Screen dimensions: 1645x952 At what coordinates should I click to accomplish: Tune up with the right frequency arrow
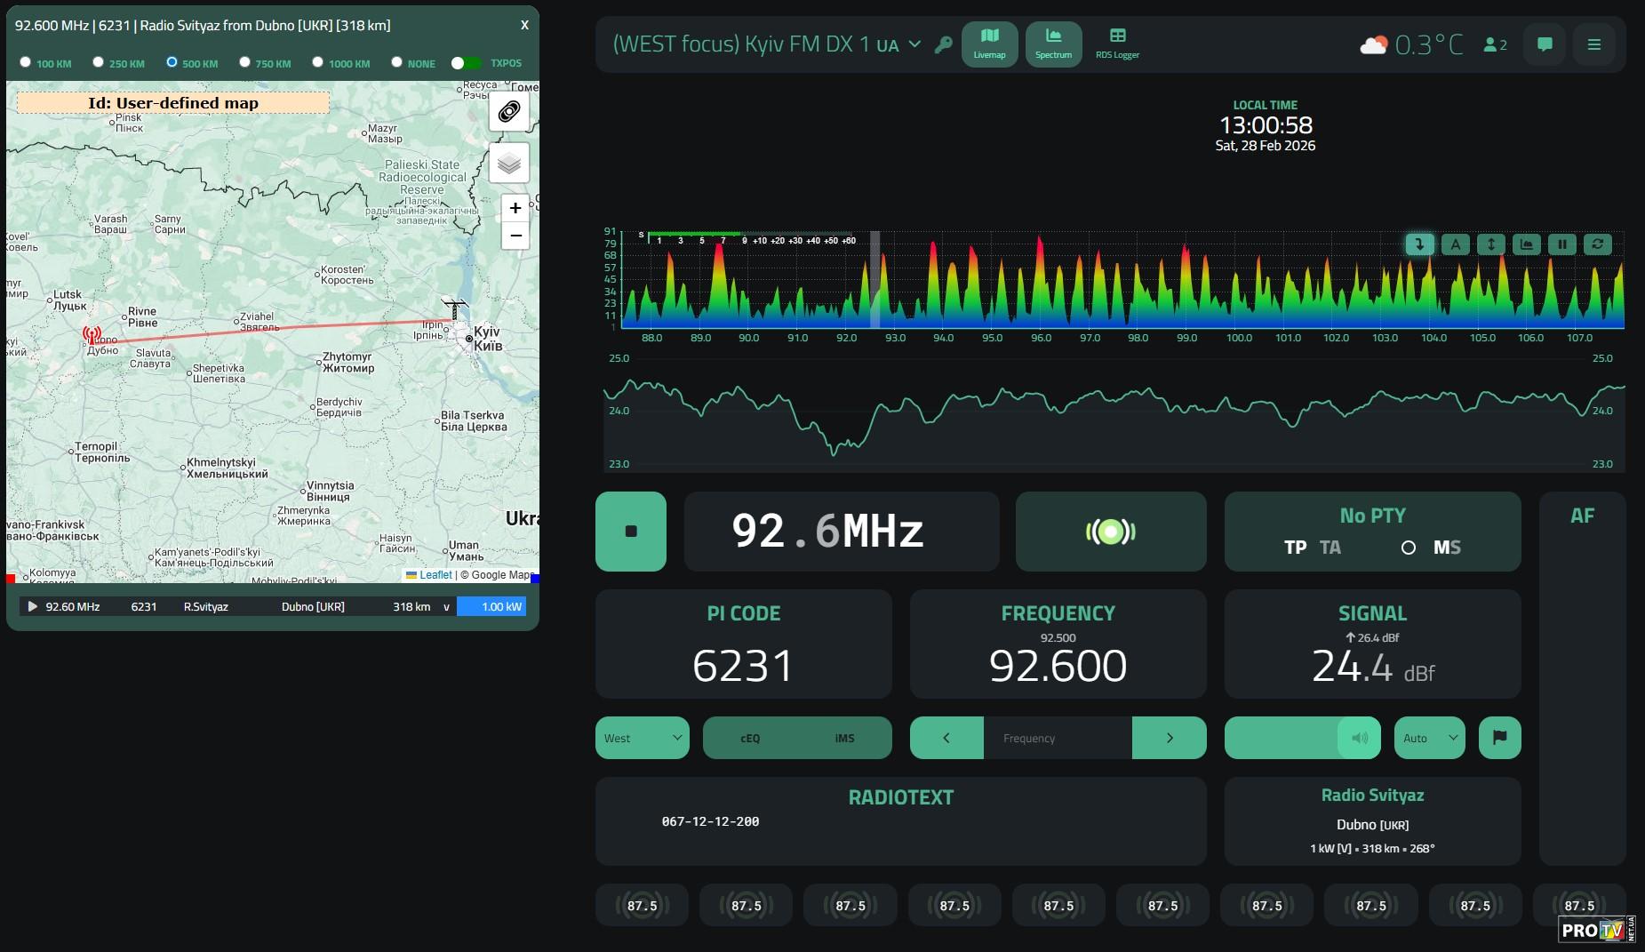1169,738
